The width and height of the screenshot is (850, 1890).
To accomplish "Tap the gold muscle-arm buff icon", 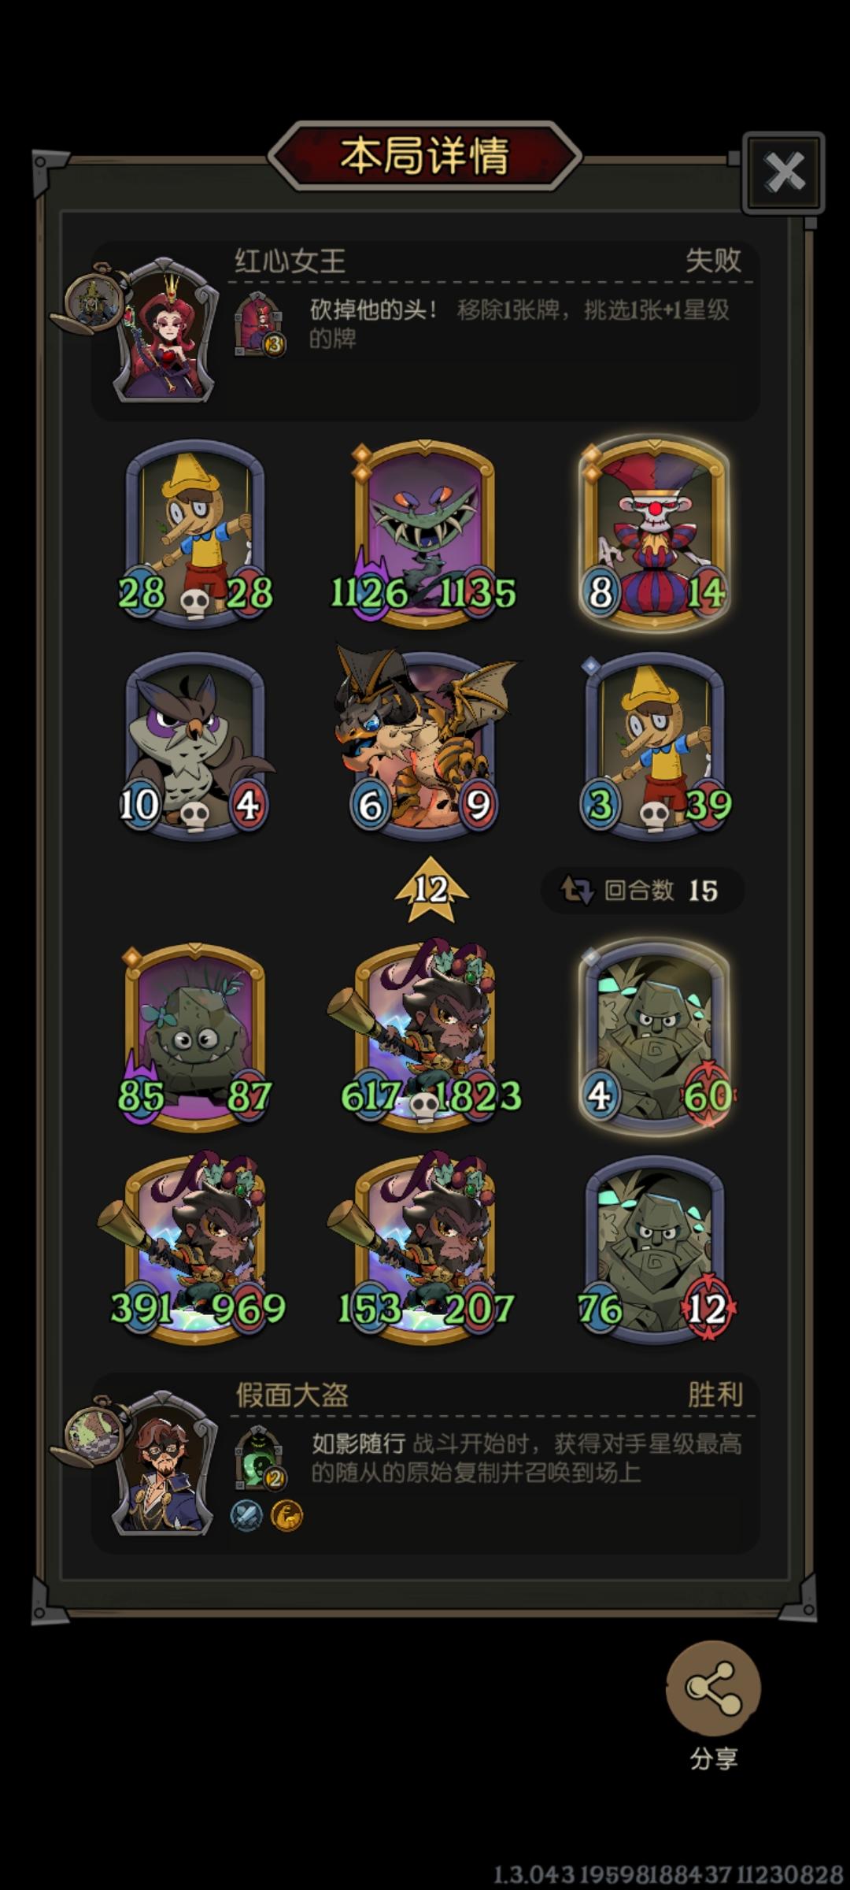I will 286,1515.
